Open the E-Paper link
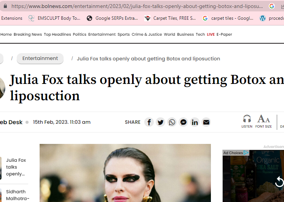The width and height of the screenshot is (284, 202). [224, 34]
